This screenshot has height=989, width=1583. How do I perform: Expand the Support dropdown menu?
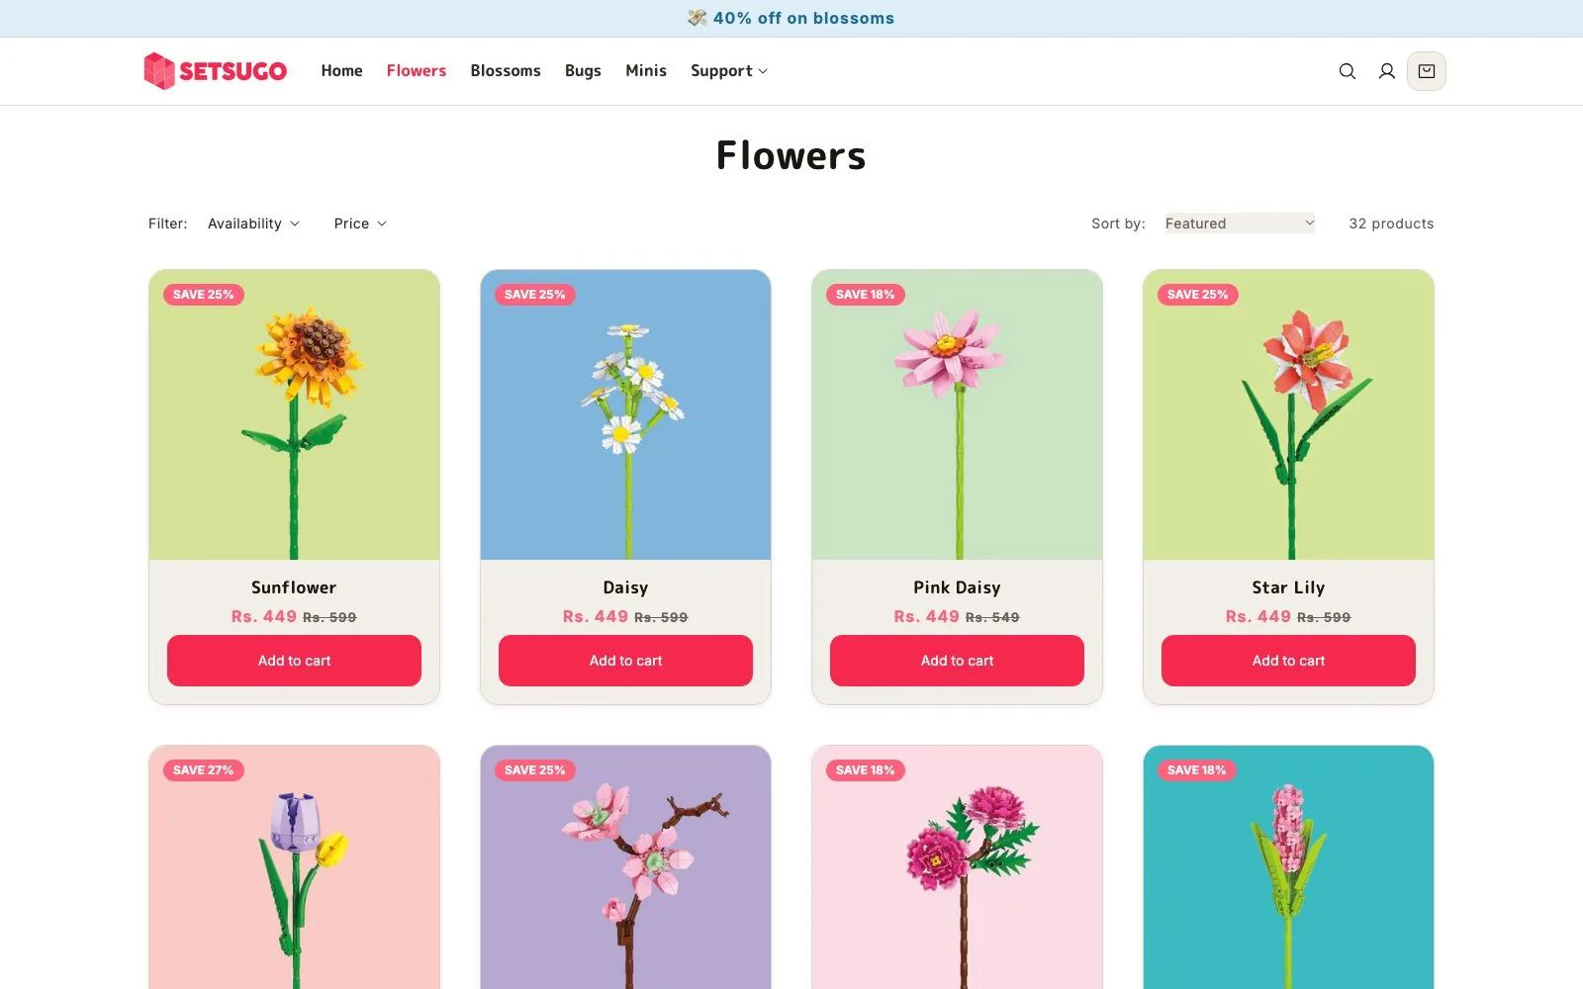point(729,71)
